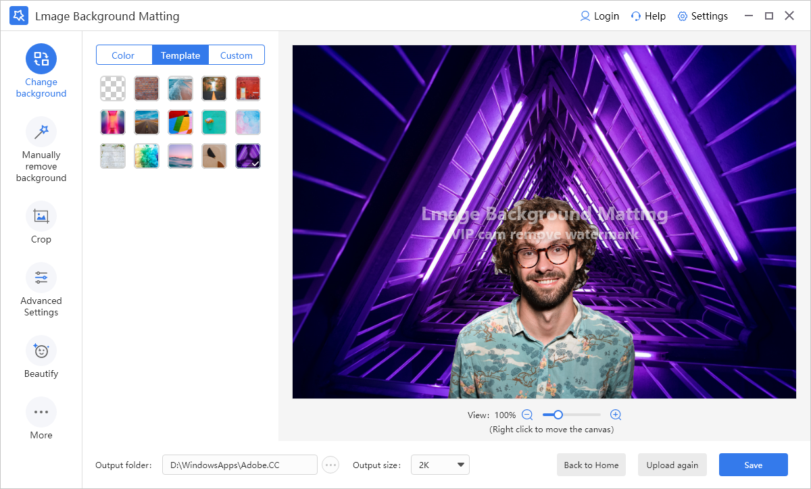Choose the autumn forest road template
The image size is (811, 489).
[214, 88]
